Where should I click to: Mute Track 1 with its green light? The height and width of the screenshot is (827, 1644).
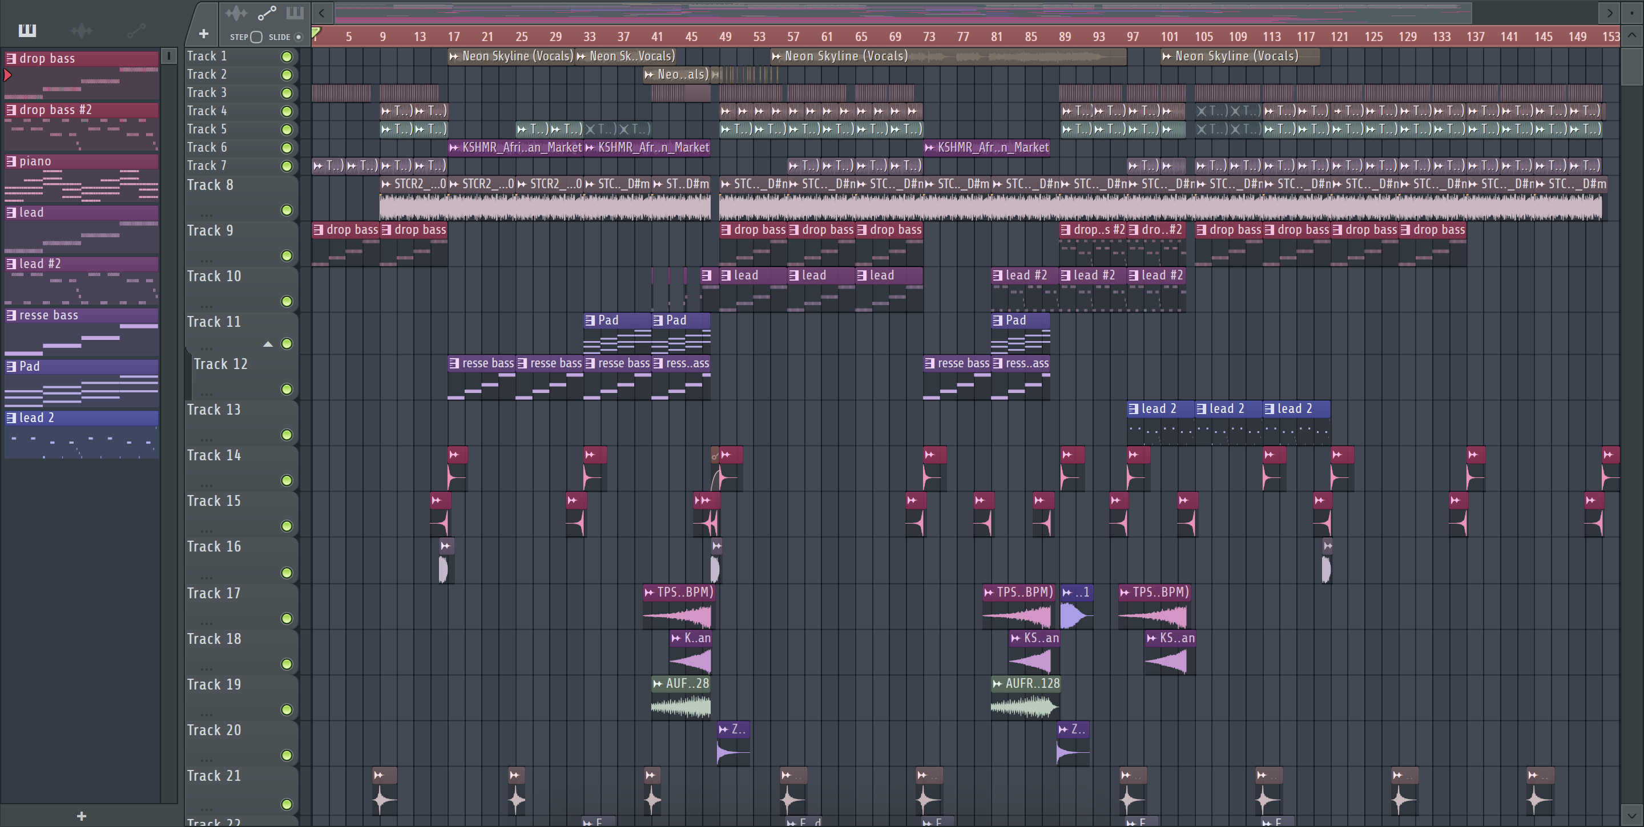click(x=287, y=56)
